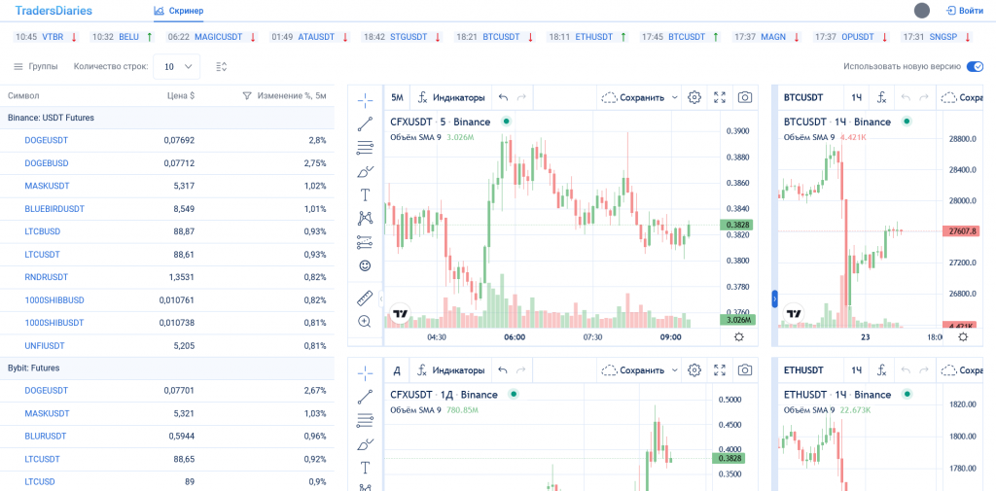The width and height of the screenshot is (996, 491).
Task: Select the ruler measure tool
Action: click(x=365, y=298)
